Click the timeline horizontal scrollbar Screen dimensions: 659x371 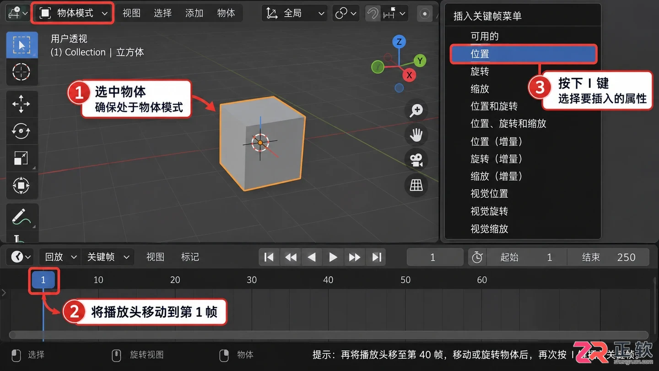[x=329, y=335]
